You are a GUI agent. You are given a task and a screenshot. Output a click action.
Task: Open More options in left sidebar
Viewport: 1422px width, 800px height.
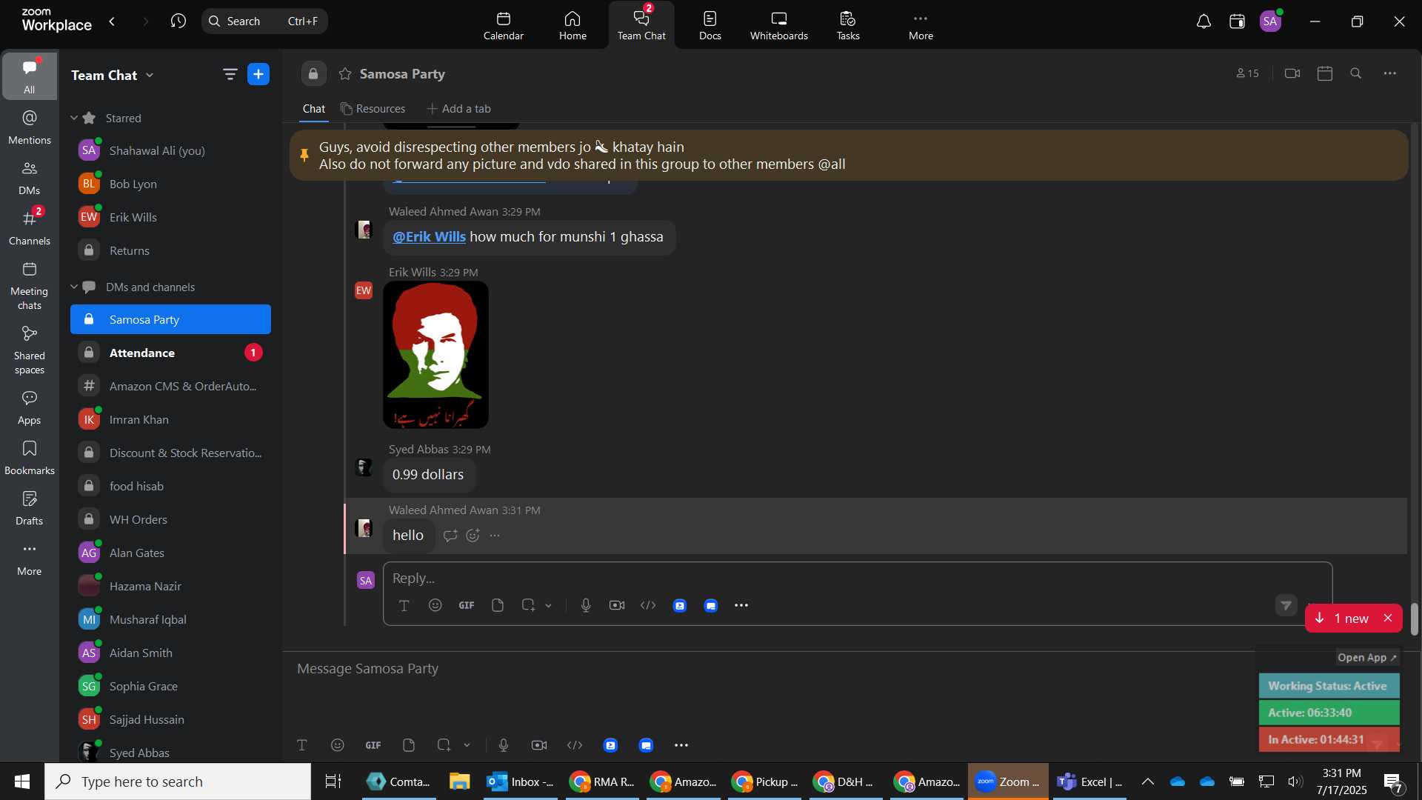tap(30, 559)
